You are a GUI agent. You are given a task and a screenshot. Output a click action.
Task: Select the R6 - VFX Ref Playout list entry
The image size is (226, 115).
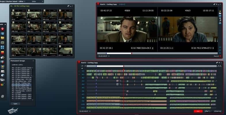point(22,89)
